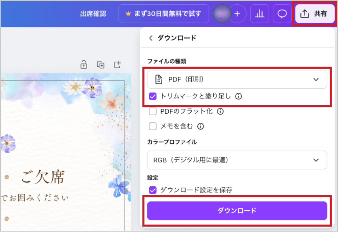This screenshot has height=232, width=338.
Task: Click the info icon beside トリムマークと塗り足し
Action: pos(239,96)
